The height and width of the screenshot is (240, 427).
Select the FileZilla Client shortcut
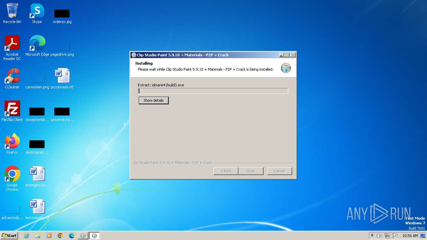point(12,111)
